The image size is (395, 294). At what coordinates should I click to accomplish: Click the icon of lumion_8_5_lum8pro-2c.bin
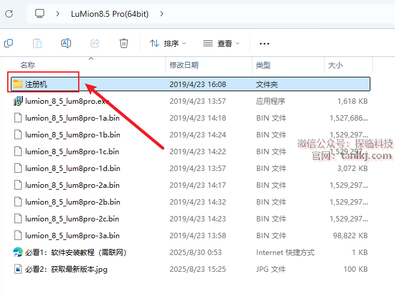(x=18, y=218)
